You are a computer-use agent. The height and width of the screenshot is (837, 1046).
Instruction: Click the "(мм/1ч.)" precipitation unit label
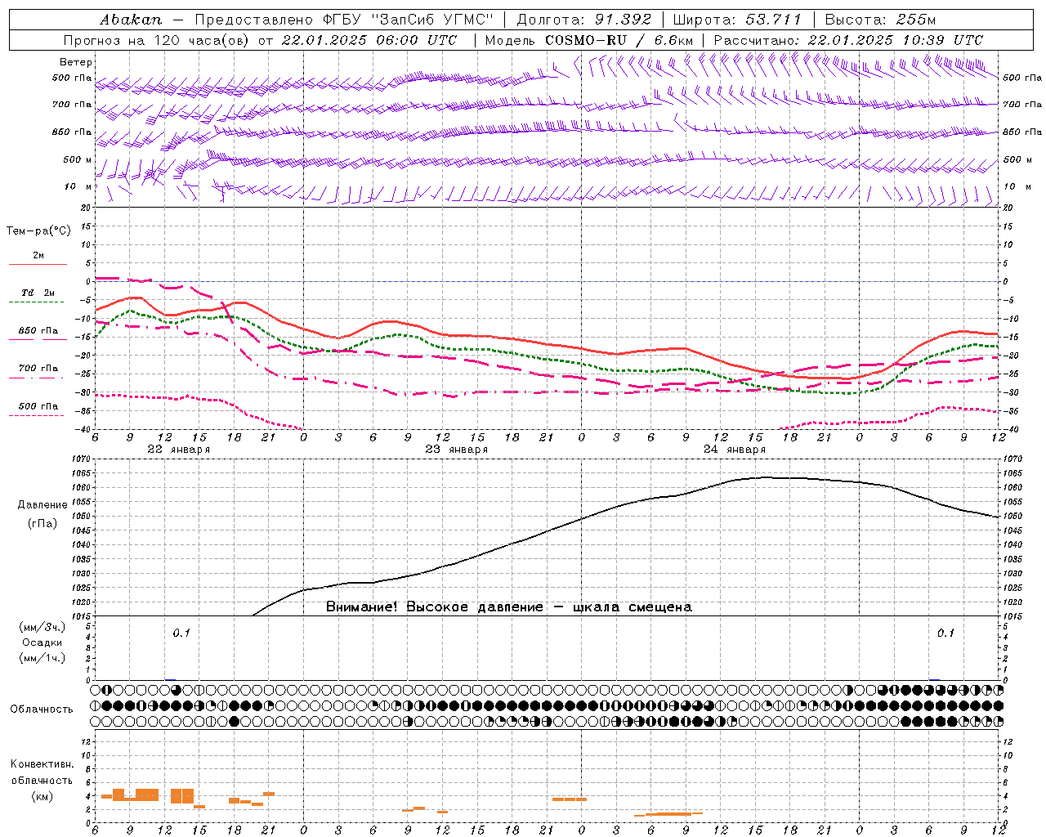42,658
